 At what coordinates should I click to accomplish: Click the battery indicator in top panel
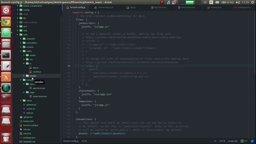tap(228, 2)
